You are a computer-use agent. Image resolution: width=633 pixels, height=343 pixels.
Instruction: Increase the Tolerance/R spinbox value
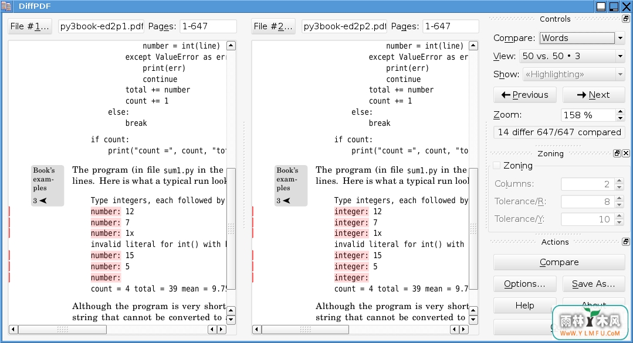[x=620, y=198]
